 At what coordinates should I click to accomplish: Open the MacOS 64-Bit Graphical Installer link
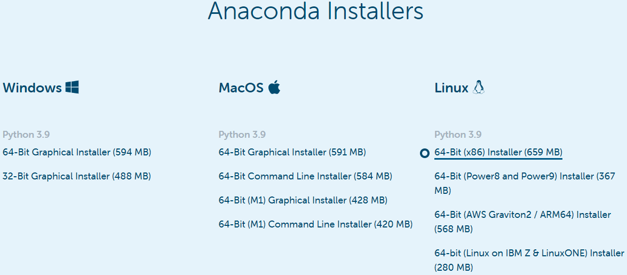(292, 152)
